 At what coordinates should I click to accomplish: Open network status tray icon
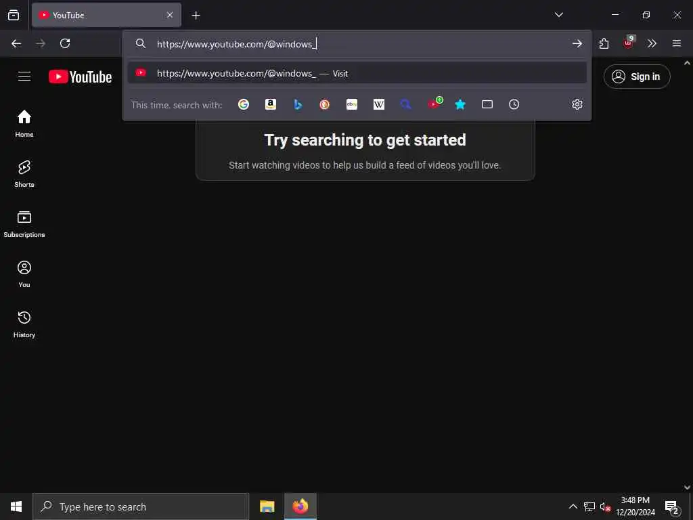pos(589,506)
